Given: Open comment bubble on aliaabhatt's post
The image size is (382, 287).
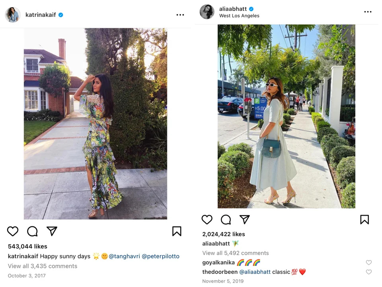Looking at the screenshot, I should point(226,219).
